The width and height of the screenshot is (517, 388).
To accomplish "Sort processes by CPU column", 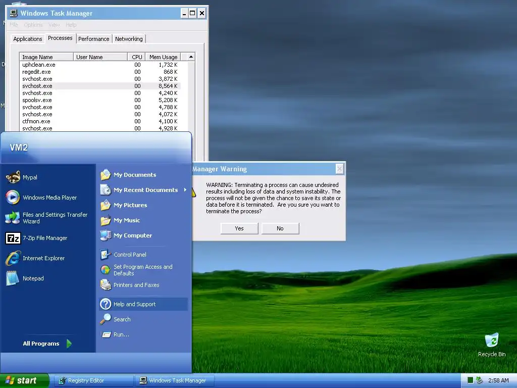I will (136, 57).
